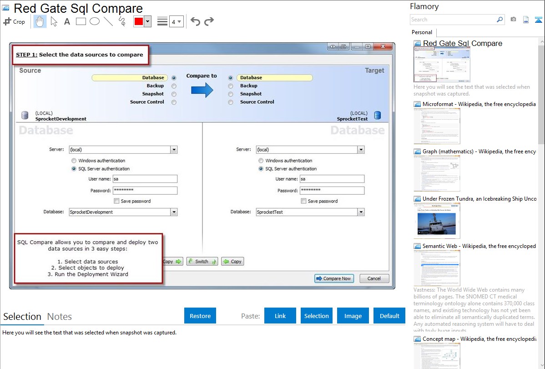Pick the rectangle shape tool
The width and height of the screenshot is (545, 369).
coord(81,21)
